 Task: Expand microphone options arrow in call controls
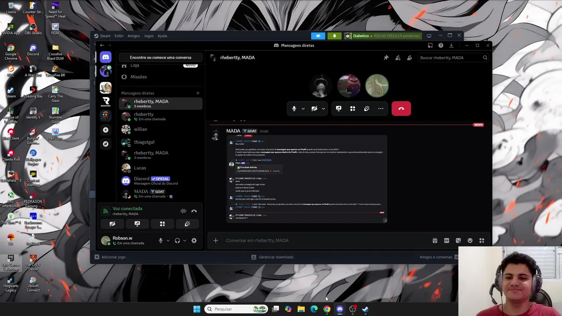(x=303, y=109)
